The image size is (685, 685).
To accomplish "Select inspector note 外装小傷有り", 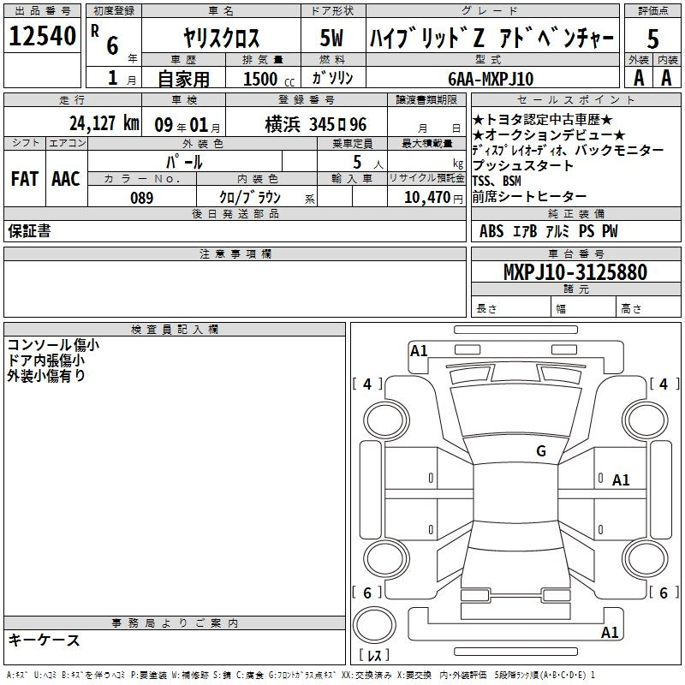I will pos(46,376).
